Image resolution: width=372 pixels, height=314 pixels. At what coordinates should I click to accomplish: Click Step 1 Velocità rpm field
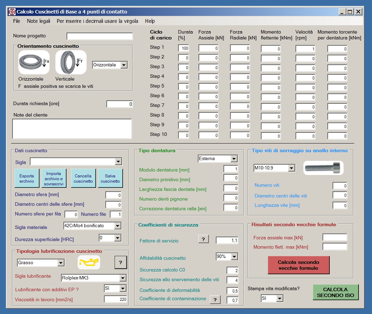click(x=305, y=49)
